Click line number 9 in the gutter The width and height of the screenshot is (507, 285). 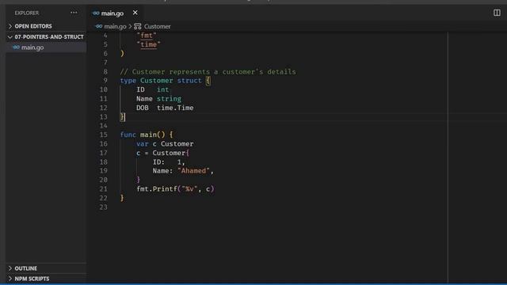tap(105, 81)
